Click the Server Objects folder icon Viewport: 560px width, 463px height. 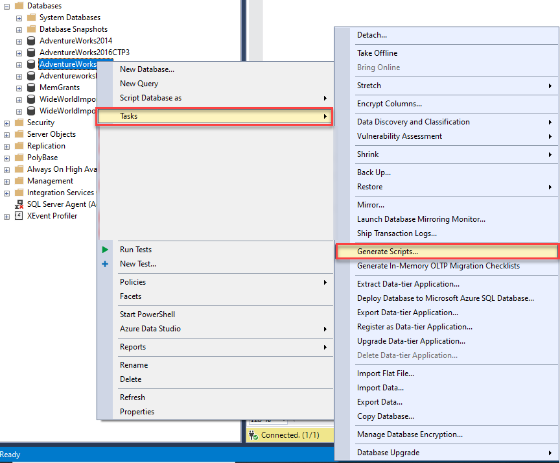click(19, 134)
